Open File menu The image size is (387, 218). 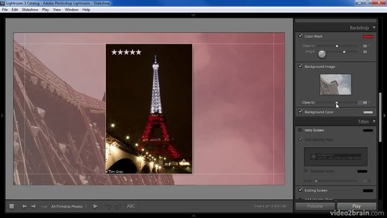pyautogui.click(x=5, y=10)
